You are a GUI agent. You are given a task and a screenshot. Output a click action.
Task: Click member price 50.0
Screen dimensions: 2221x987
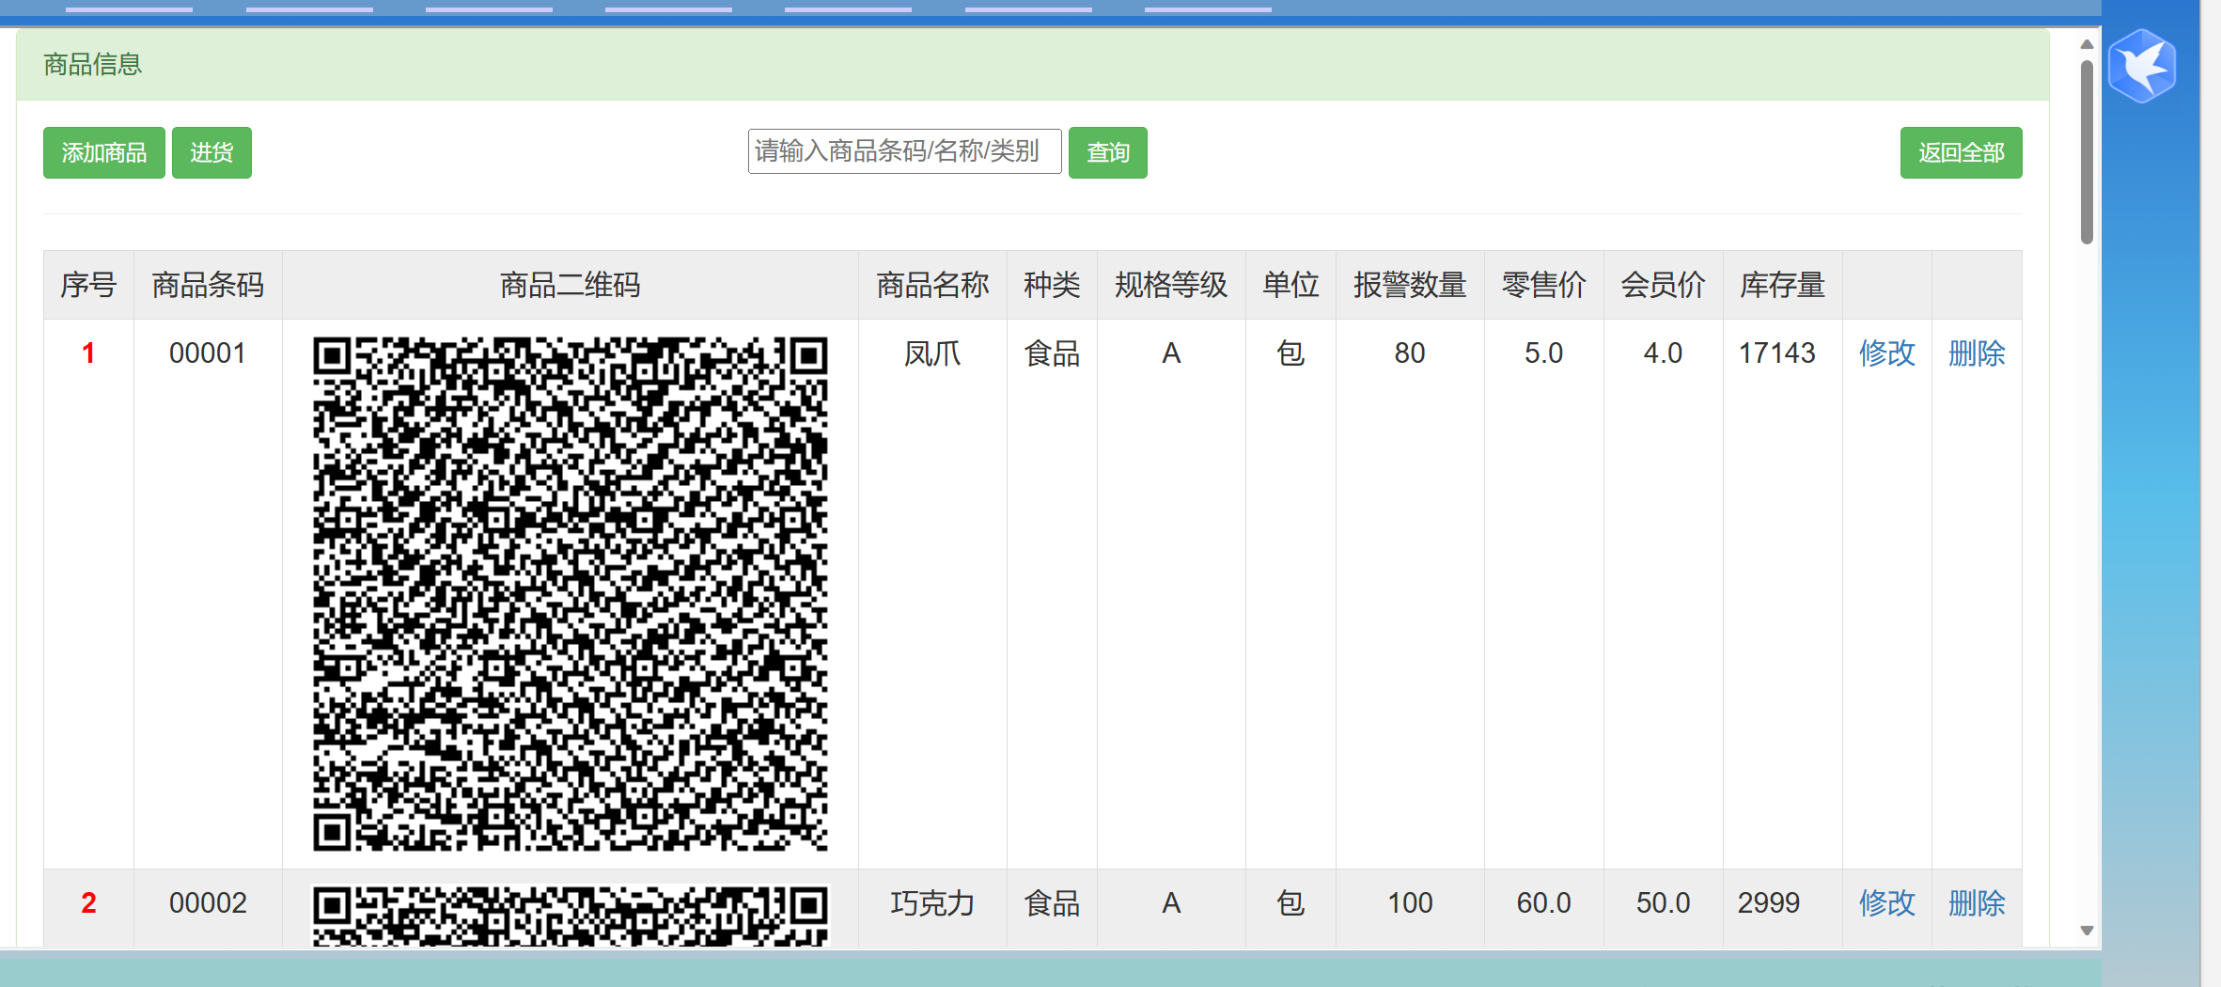click(x=1663, y=903)
